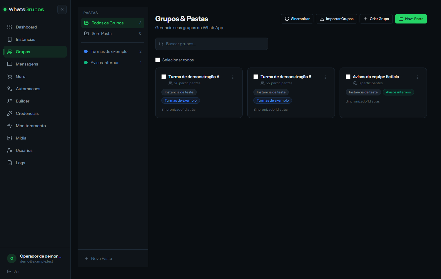The image size is (441, 279).
Task: Check the Turma de demonstração B checkbox
Action: pyautogui.click(x=256, y=77)
